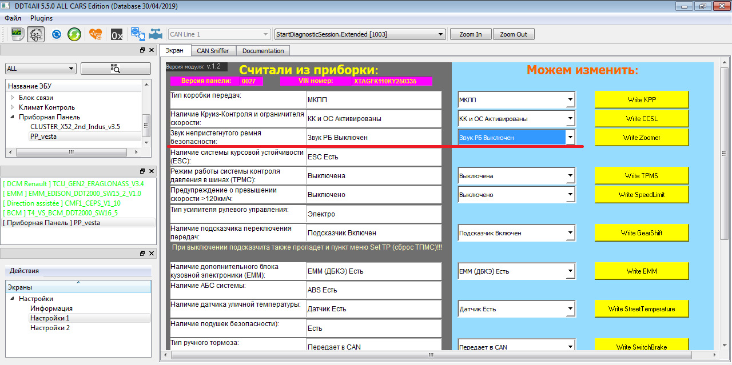Click the Write StreetTemperature button
This screenshot has height=365, width=732.
pyautogui.click(x=642, y=308)
